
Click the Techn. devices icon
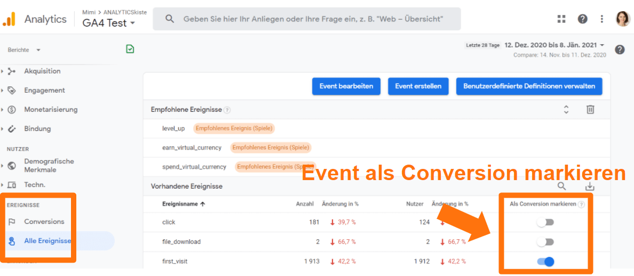(x=12, y=185)
